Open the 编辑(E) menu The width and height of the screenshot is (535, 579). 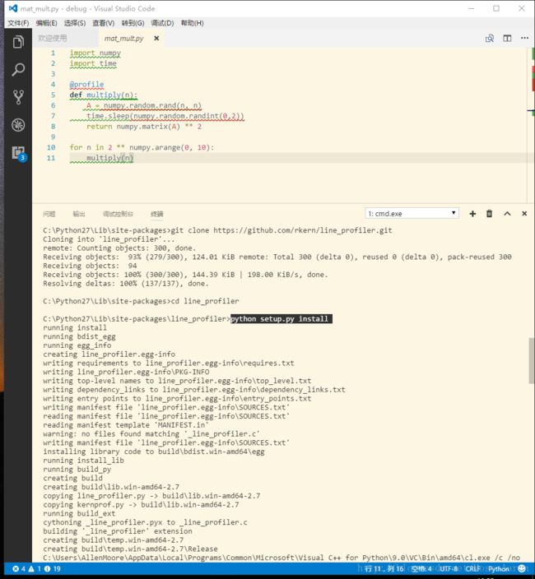coord(47,23)
